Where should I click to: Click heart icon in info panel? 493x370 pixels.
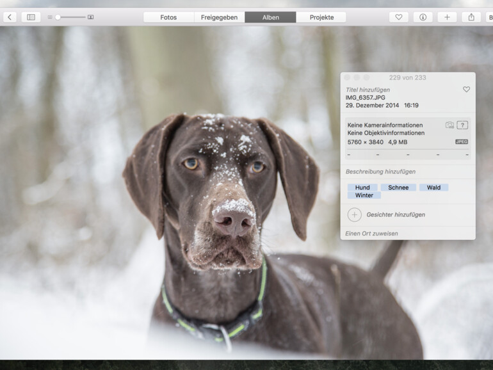click(466, 90)
